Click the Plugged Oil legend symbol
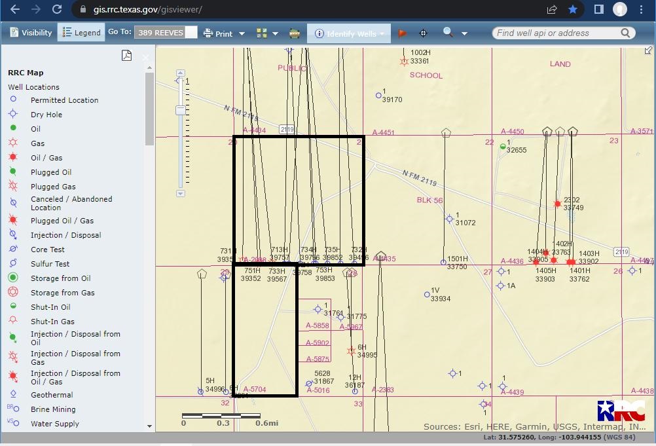The image size is (656, 446). click(x=13, y=172)
